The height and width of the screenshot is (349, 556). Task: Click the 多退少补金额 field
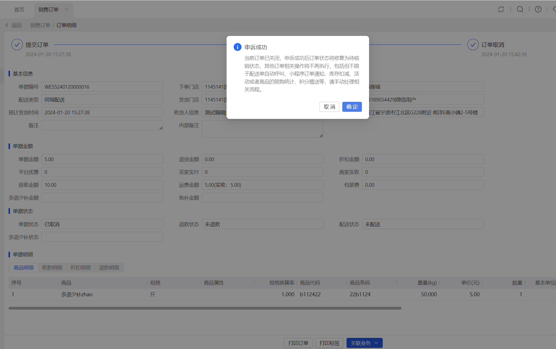click(x=102, y=198)
